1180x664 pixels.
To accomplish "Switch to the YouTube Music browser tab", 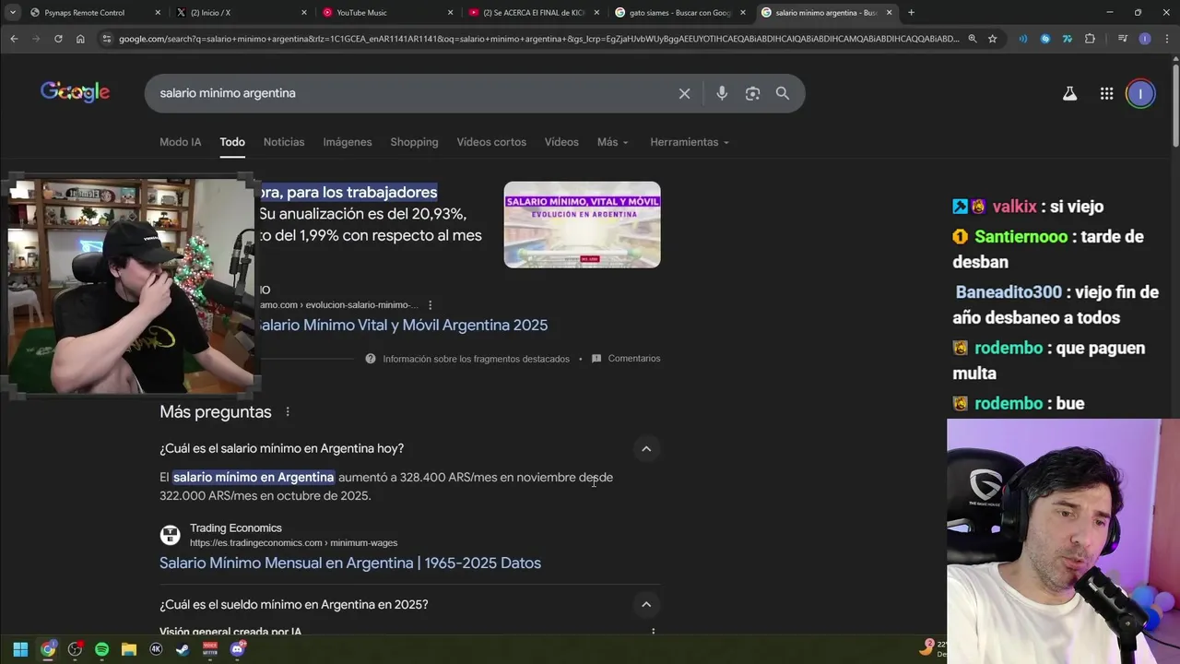I will tap(385, 12).
